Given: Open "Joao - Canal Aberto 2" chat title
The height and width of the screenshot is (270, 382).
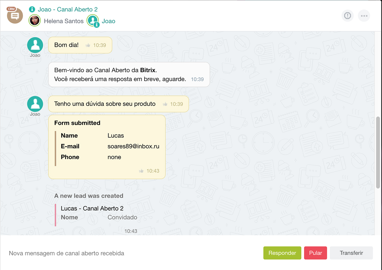Looking at the screenshot, I should [x=67, y=10].
